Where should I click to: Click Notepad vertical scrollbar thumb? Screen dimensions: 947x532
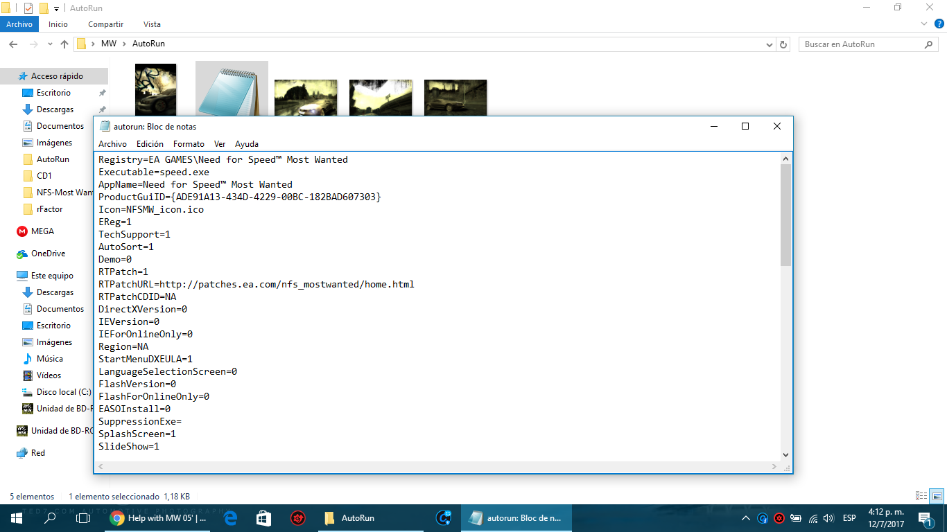tap(785, 215)
